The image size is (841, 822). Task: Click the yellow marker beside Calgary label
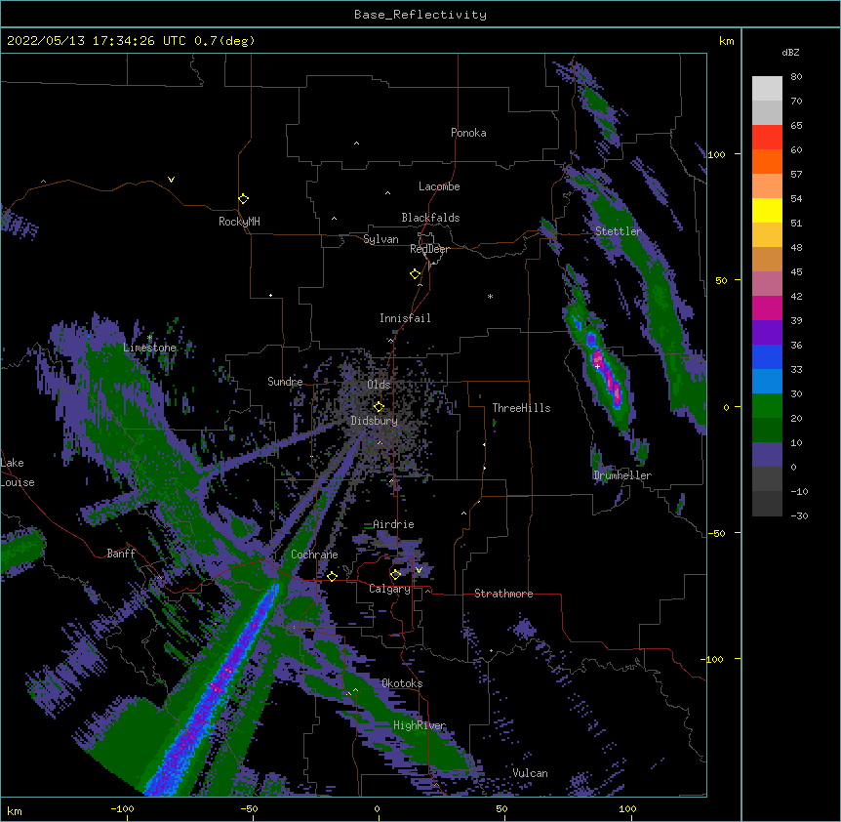pos(395,574)
